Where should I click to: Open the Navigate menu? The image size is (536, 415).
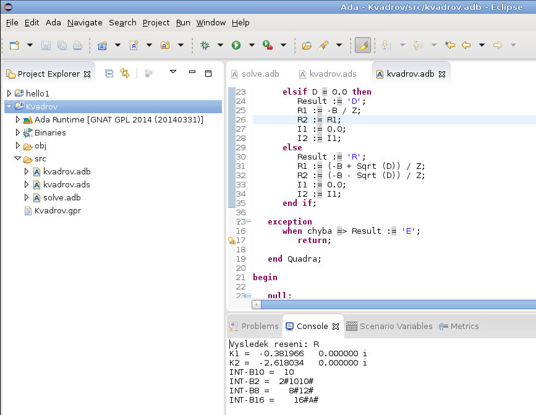tap(85, 22)
